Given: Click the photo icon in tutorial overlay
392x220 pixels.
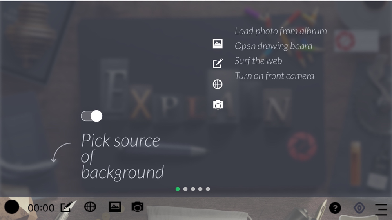Looking at the screenshot, I should coord(218,44).
